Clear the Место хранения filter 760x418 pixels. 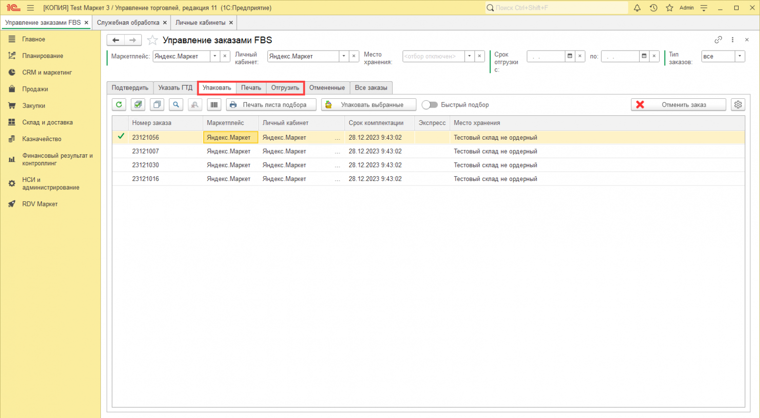coord(480,56)
